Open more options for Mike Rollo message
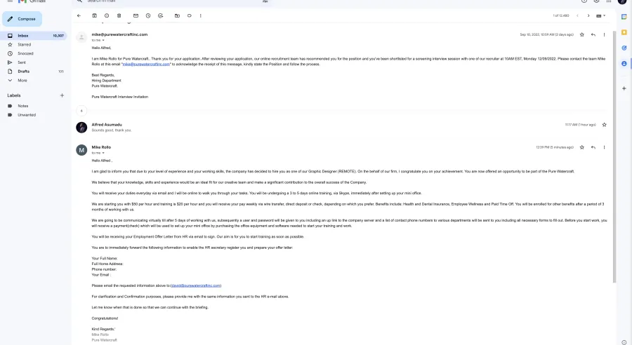 604,147
